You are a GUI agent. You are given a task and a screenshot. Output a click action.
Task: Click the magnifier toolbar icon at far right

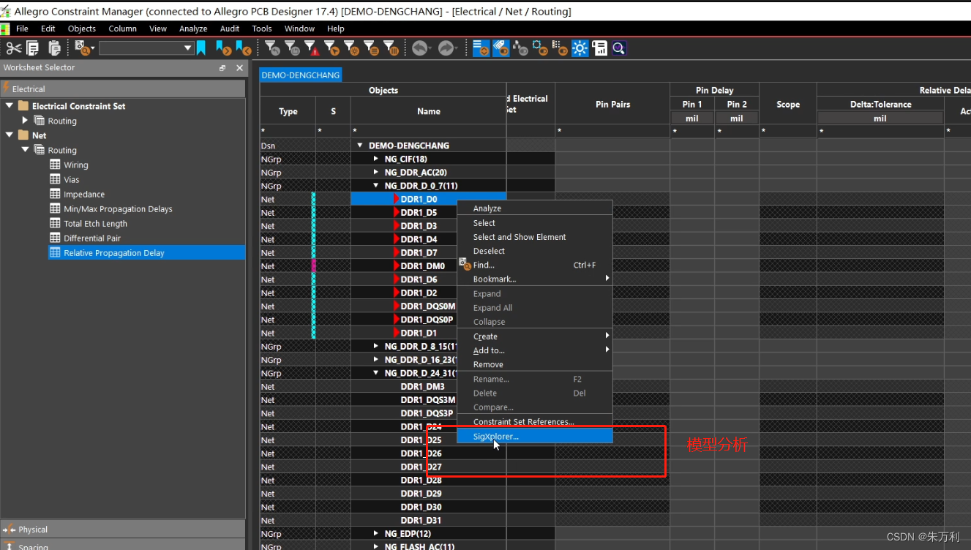619,48
